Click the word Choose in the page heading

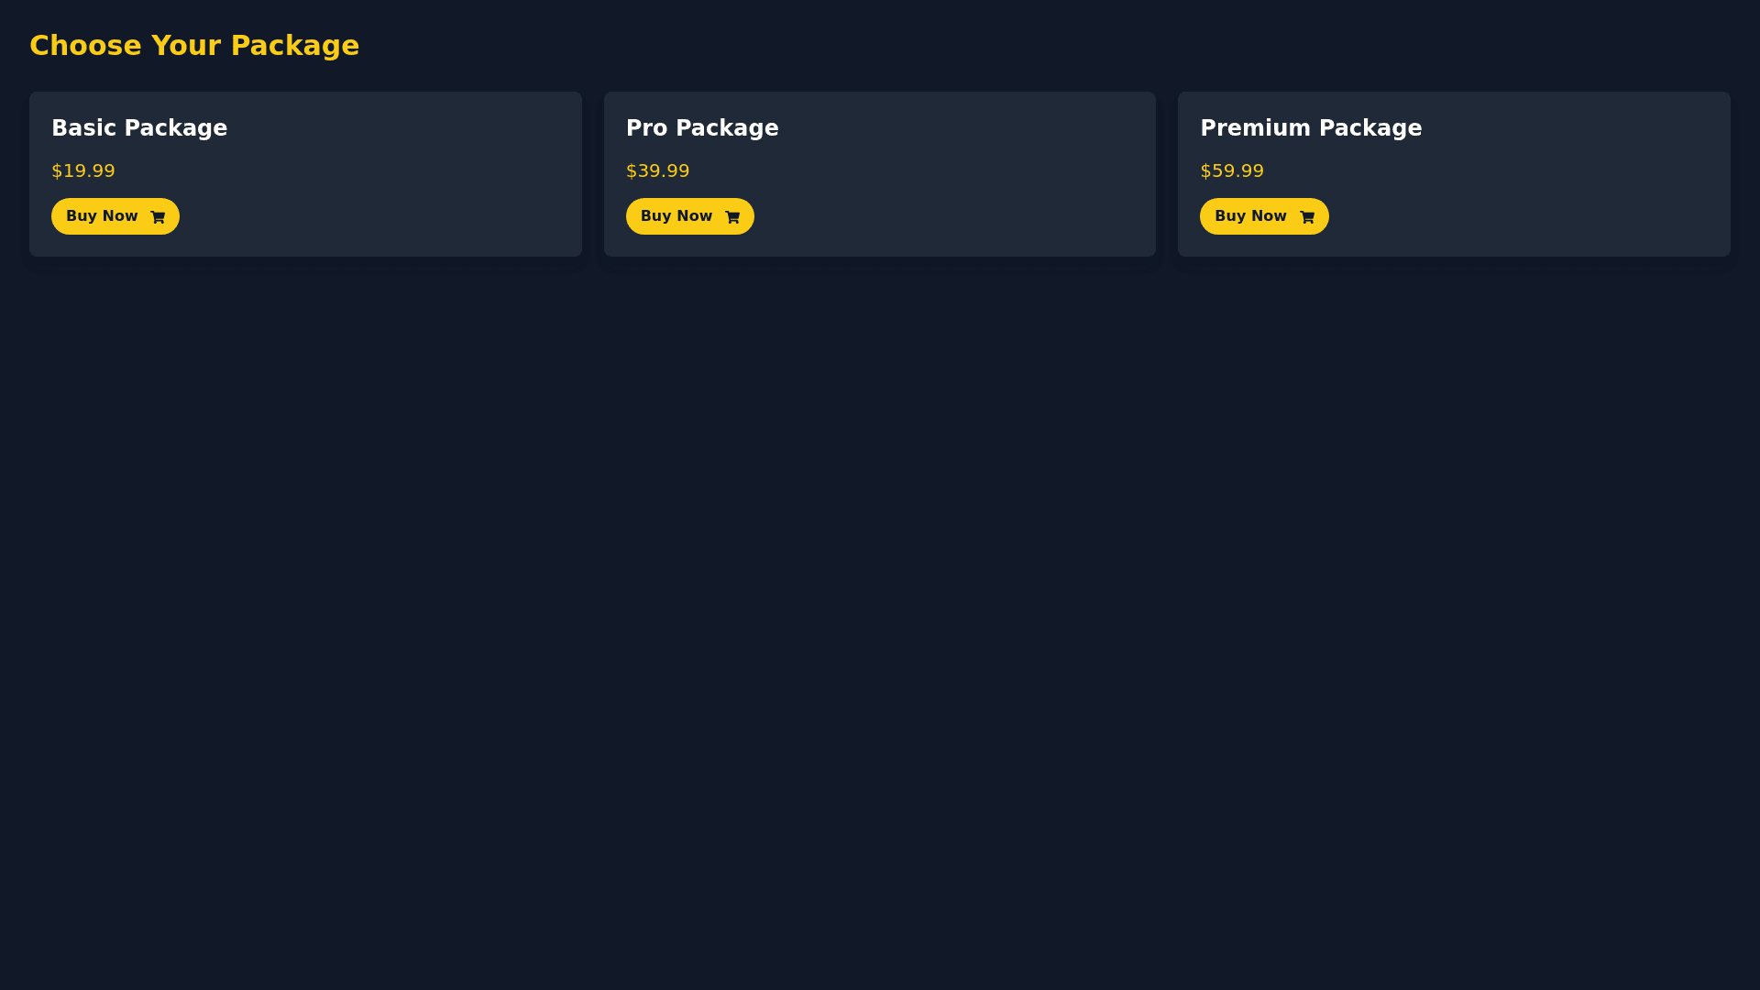pos(85,46)
